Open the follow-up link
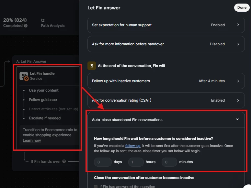 (x=133, y=146)
